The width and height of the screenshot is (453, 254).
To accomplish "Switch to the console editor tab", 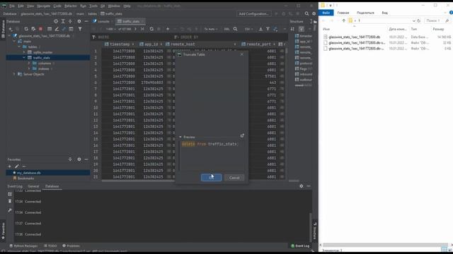I will [x=103, y=21].
